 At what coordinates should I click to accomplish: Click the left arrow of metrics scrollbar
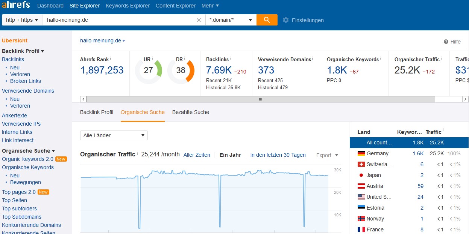click(83, 99)
